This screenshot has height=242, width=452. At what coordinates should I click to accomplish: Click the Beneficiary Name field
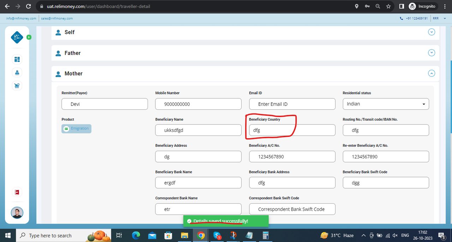[x=198, y=130]
